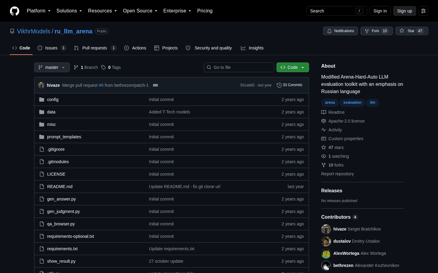This screenshot has height=273, width=438.
Task: Click the Activity pulse icon
Action: coord(324,130)
